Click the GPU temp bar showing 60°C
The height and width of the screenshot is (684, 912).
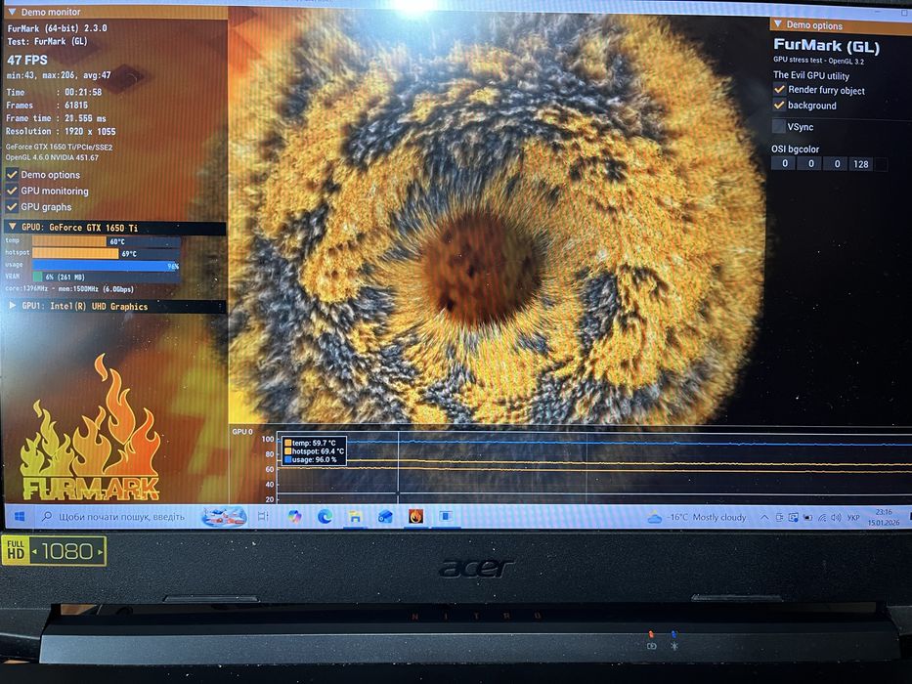[x=106, y=241]
